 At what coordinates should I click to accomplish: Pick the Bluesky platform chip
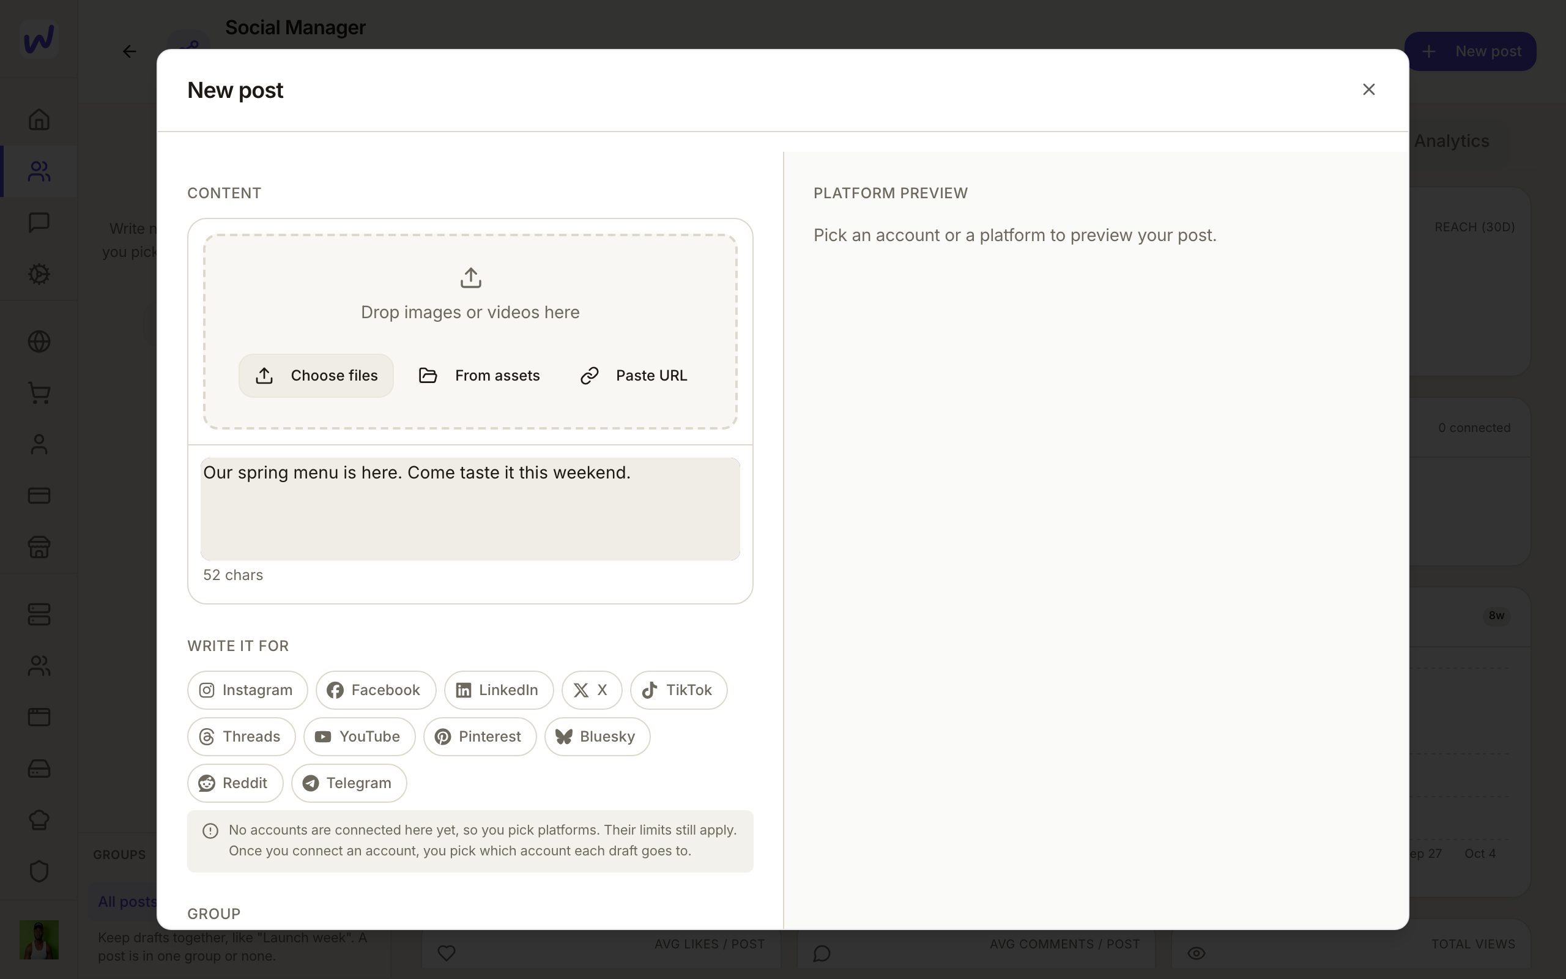[x=596, y=737]
